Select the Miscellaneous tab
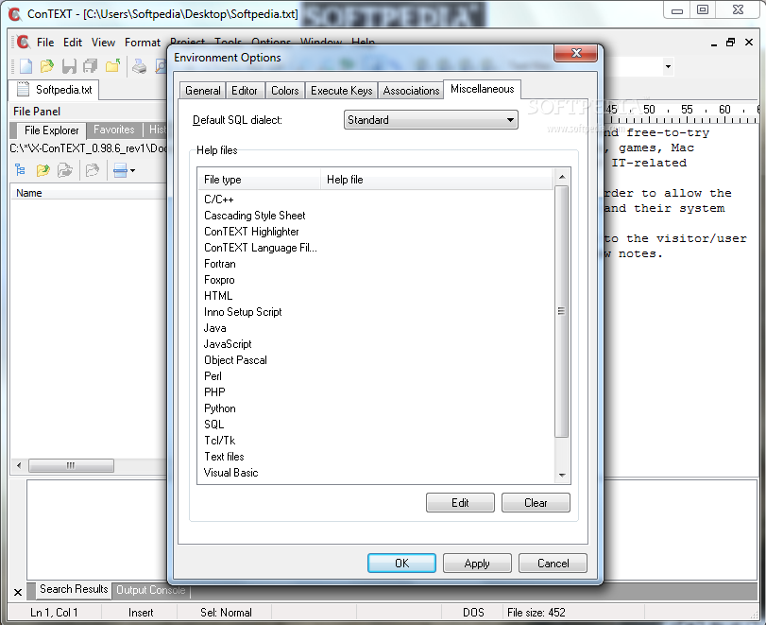 coord(482,89)
